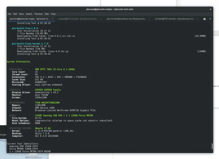Select the PIPER RATBAG.txt desktop file
The width and height of the screenshot is (219, 159).
[x=33, y=157]
